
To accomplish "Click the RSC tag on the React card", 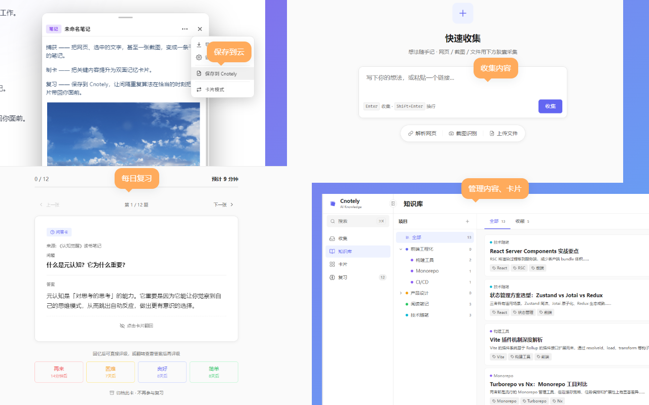I will coord(519,268).
